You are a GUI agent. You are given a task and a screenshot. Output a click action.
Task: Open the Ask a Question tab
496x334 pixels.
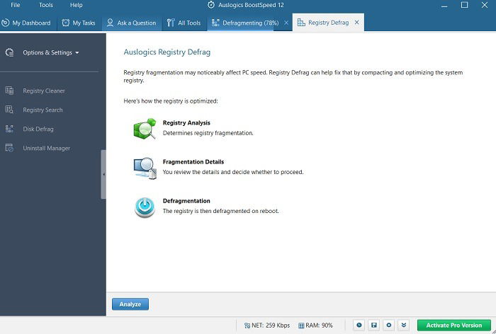point(132,23)
